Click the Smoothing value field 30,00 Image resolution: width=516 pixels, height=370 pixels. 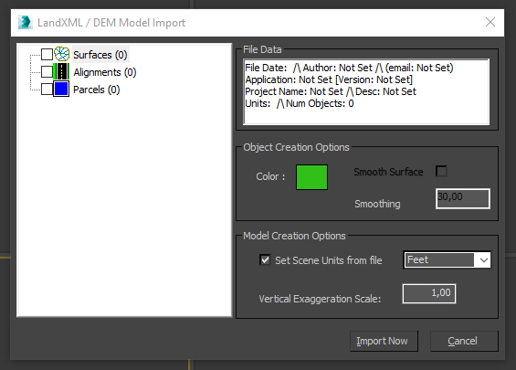click(463, 198)
